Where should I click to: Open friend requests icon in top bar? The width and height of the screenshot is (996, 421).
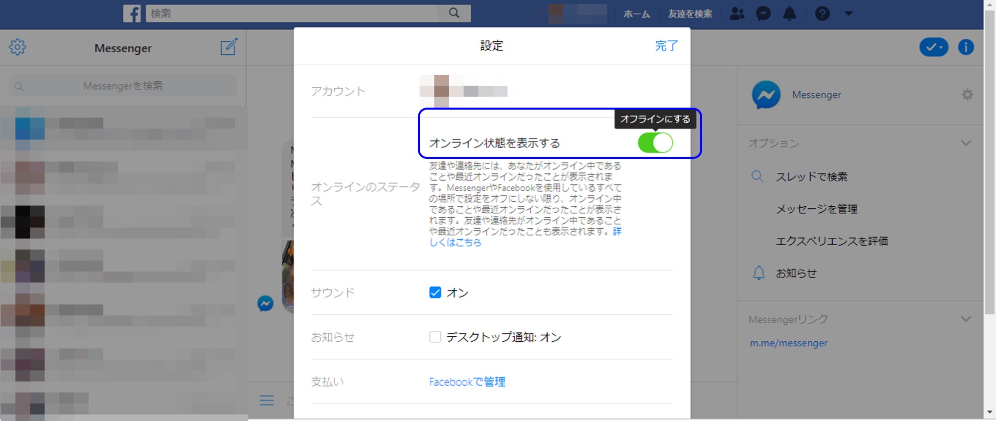(x=737, y=13)
